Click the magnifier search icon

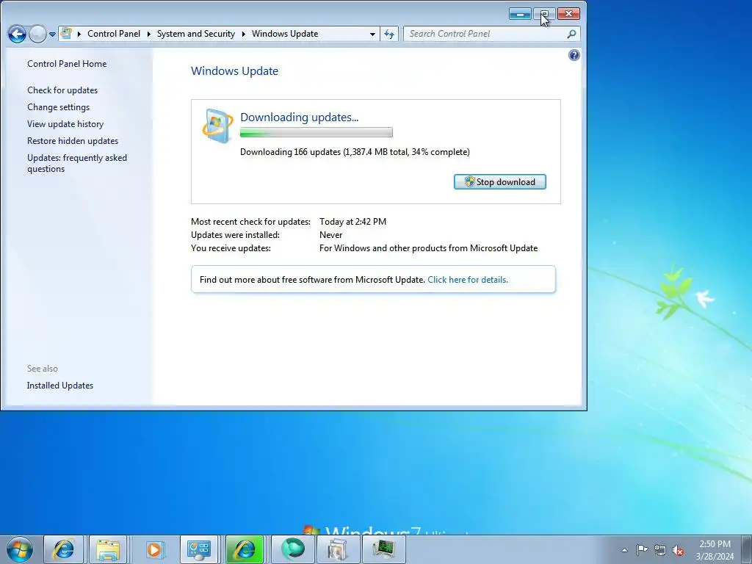[x=571, y=34]
